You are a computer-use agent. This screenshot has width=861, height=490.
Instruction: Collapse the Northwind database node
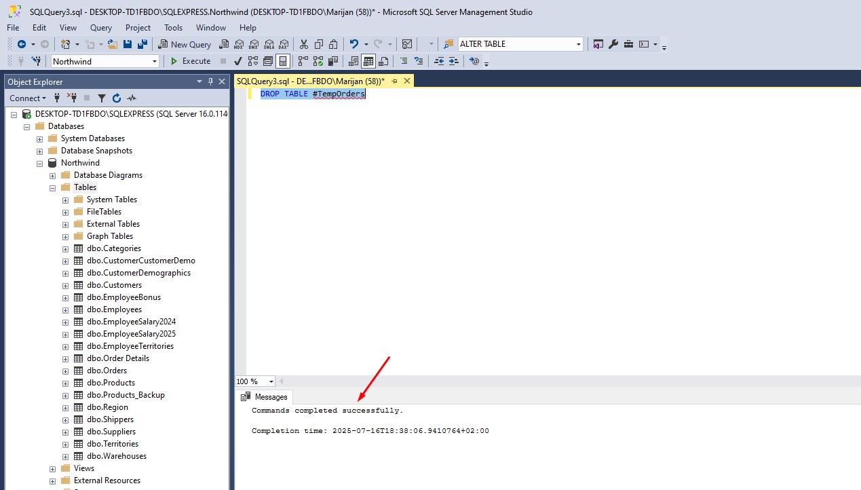pyautogui.click(x=39, y=163)
